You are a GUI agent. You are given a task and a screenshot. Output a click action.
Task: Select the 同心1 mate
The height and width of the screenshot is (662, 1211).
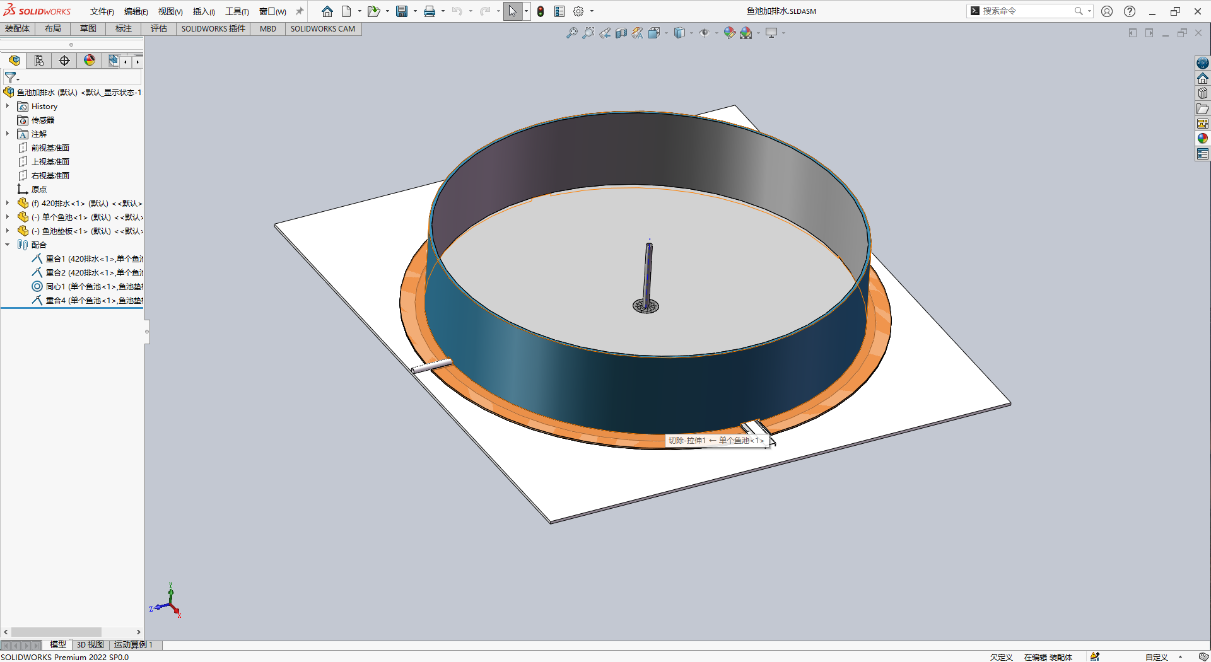[88, 286]
